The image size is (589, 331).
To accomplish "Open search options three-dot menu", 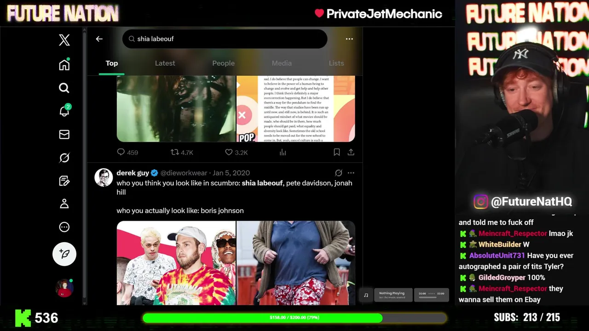I will pos(349,39).
